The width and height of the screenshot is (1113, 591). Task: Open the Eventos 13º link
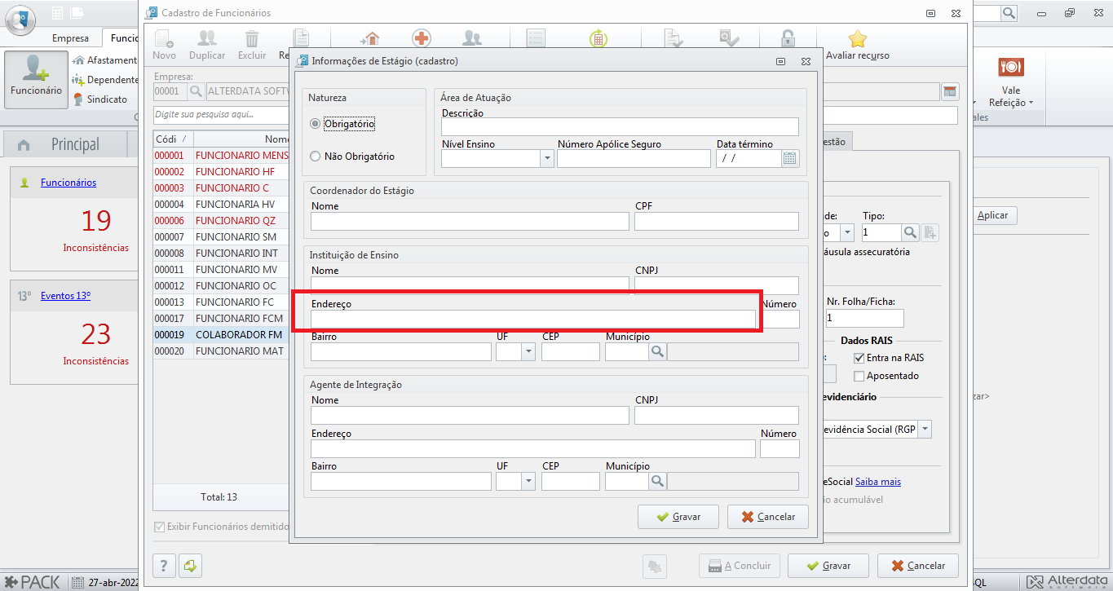click(65, 296)
